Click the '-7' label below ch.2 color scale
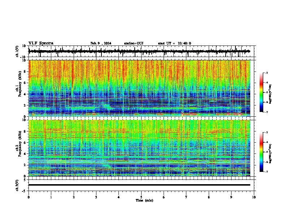The image size is (286, 221). click(x=266, y=172)
